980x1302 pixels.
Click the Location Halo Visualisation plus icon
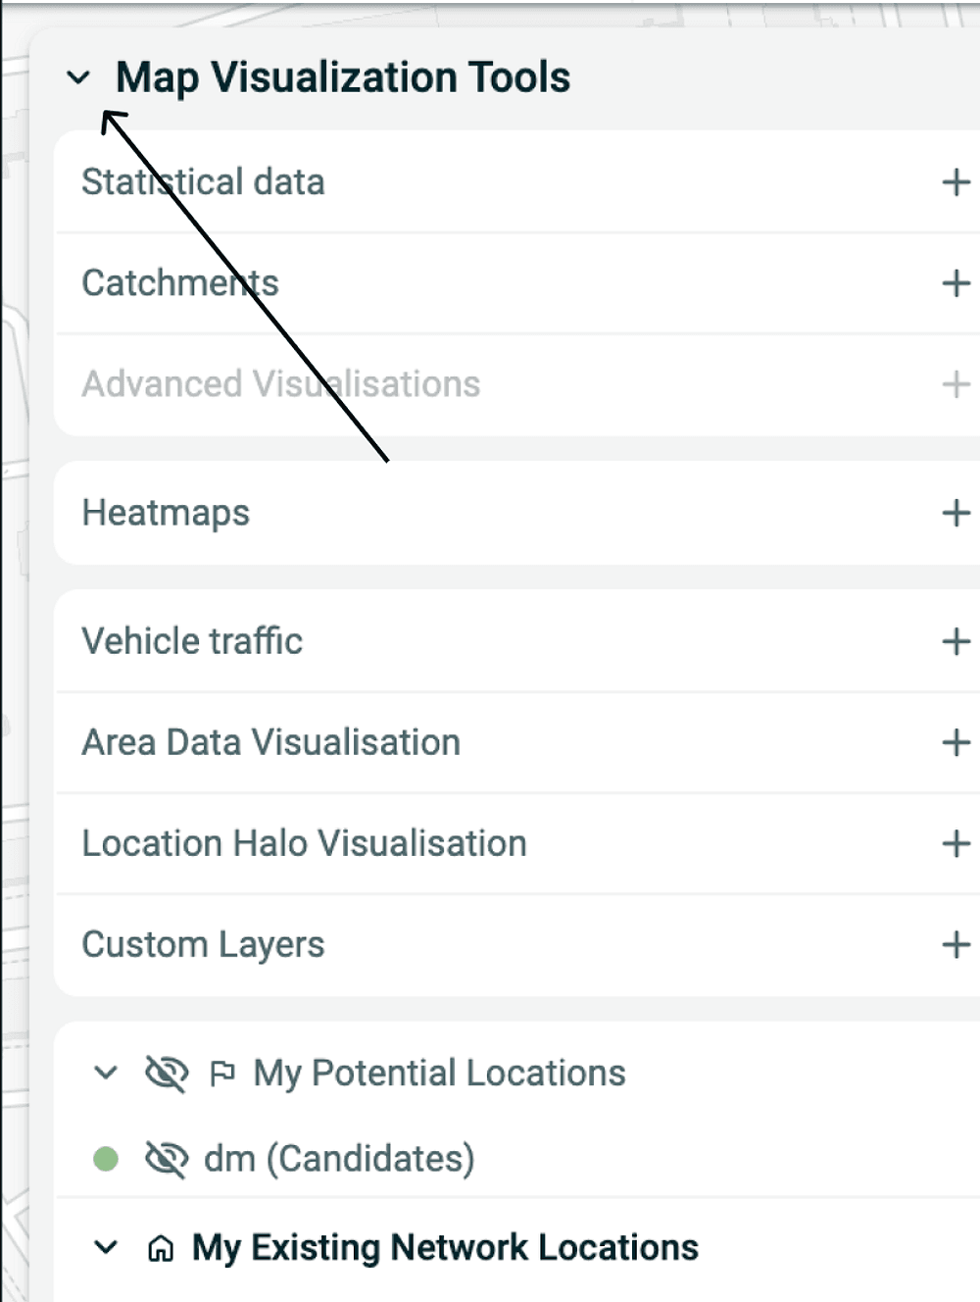pos(955,843)
